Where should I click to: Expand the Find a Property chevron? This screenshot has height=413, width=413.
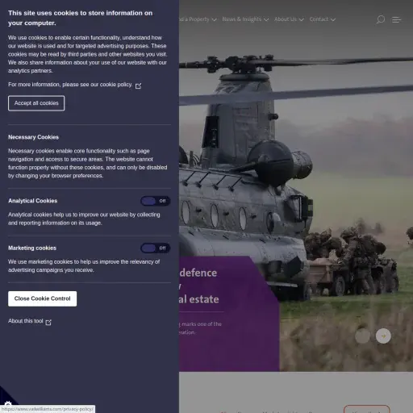(214, 19)
